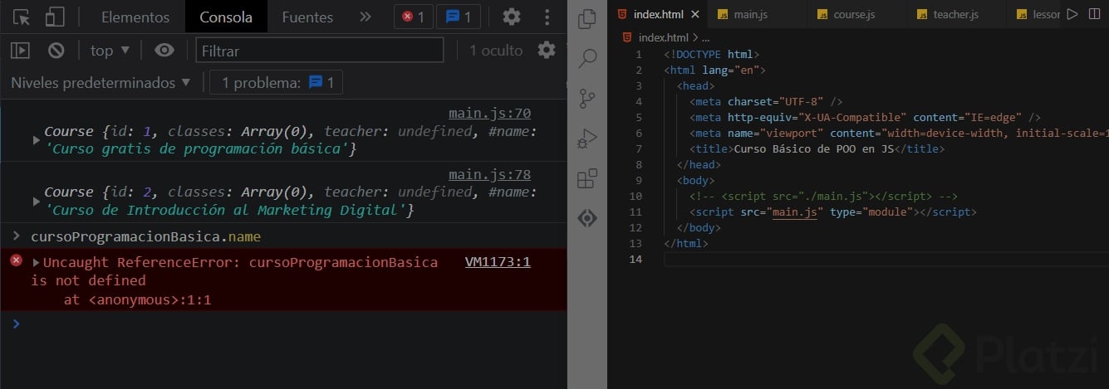The width and height of the screenshot is (1109, 389).
Task: Click line number 14 in gutter
Action: (x=635, y=259)
